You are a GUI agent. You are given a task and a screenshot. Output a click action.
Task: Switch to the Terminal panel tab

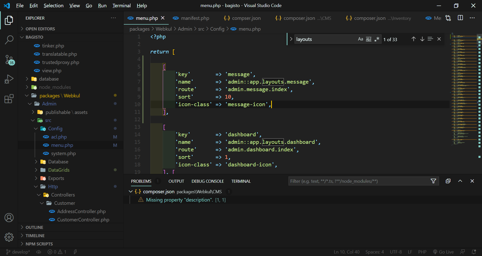click(x=241, y=181)
